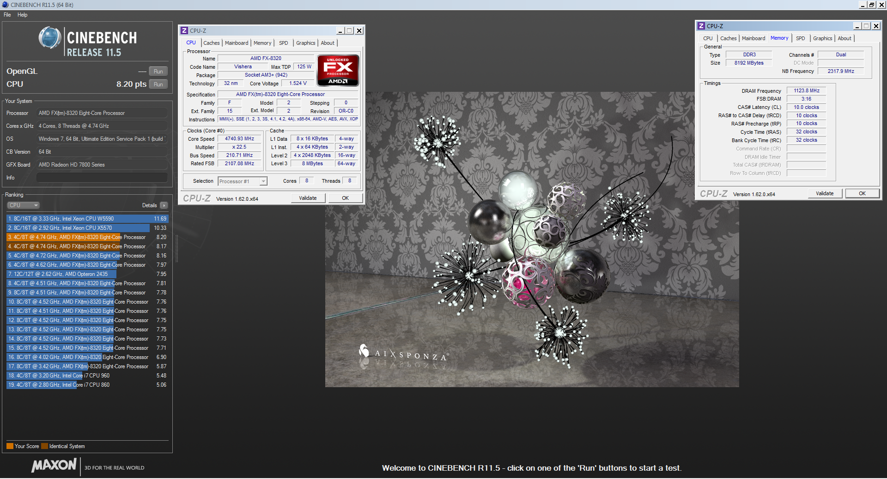
Task: Click the Cinebench title bar app icon
Action: point(5,5)
